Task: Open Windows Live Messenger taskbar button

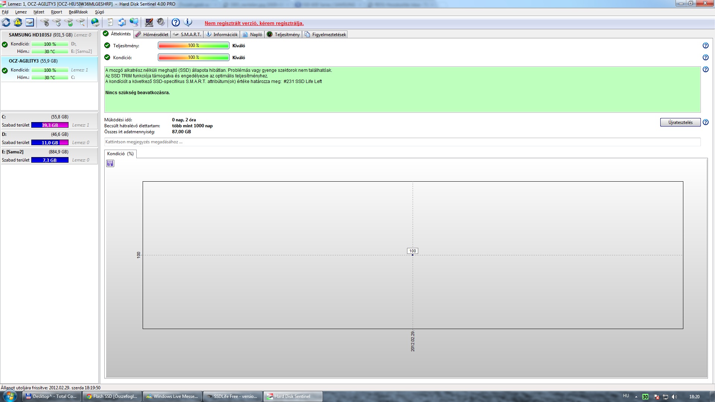Action: [x=172, y=396]
